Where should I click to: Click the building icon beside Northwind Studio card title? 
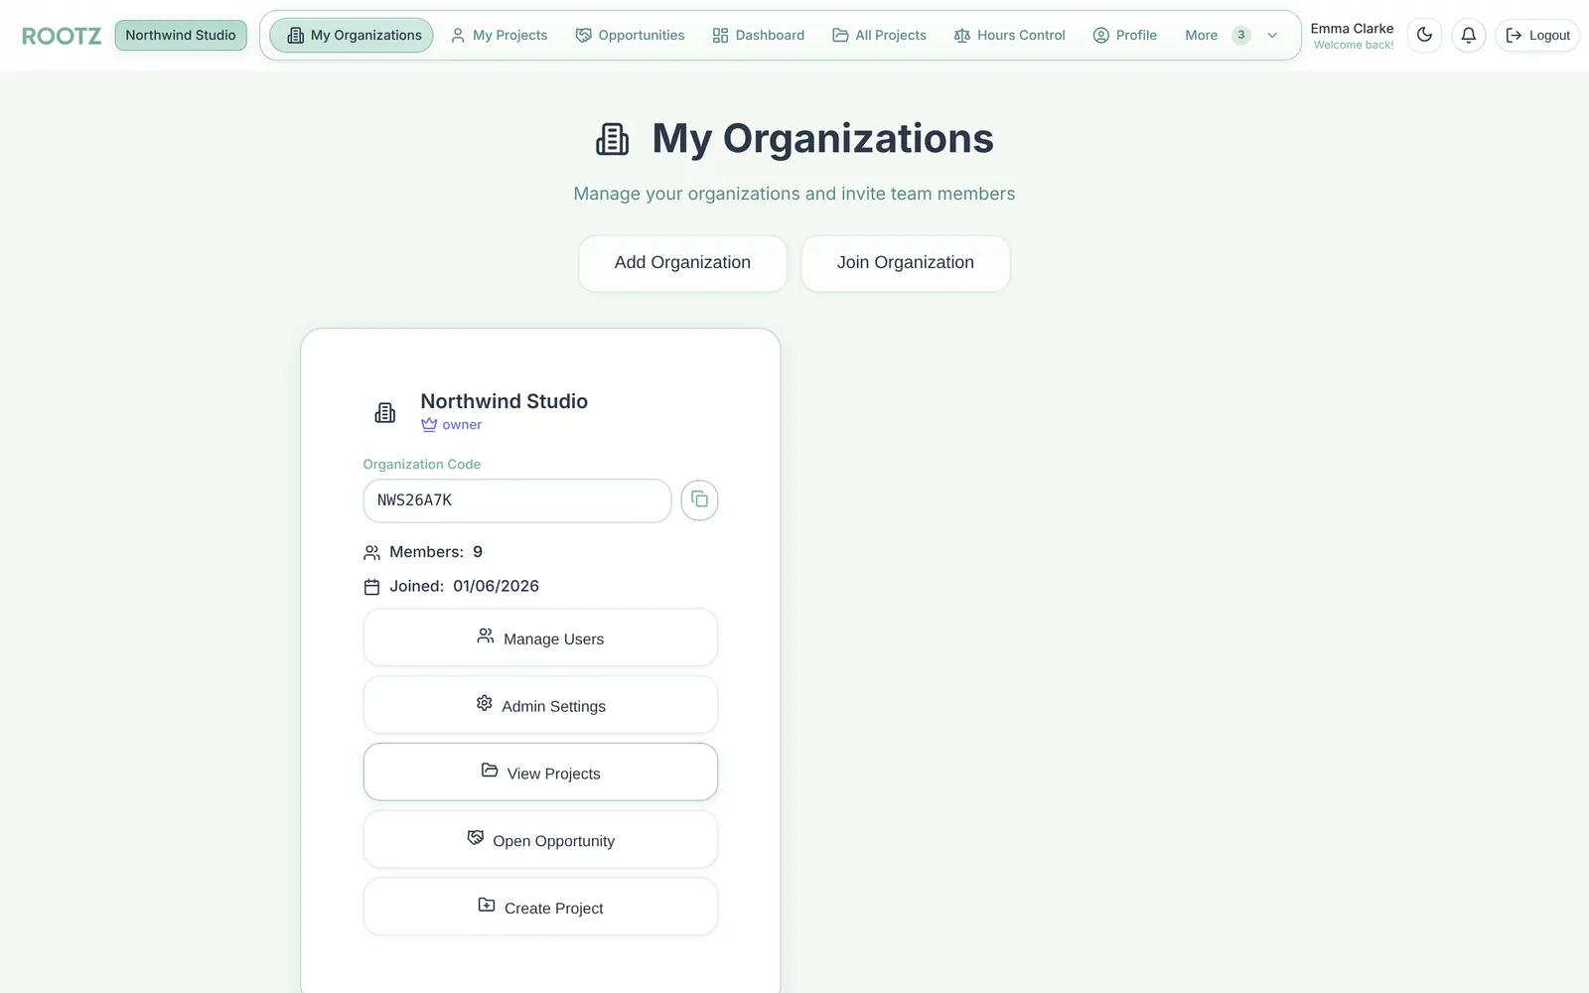coord(385,412)
